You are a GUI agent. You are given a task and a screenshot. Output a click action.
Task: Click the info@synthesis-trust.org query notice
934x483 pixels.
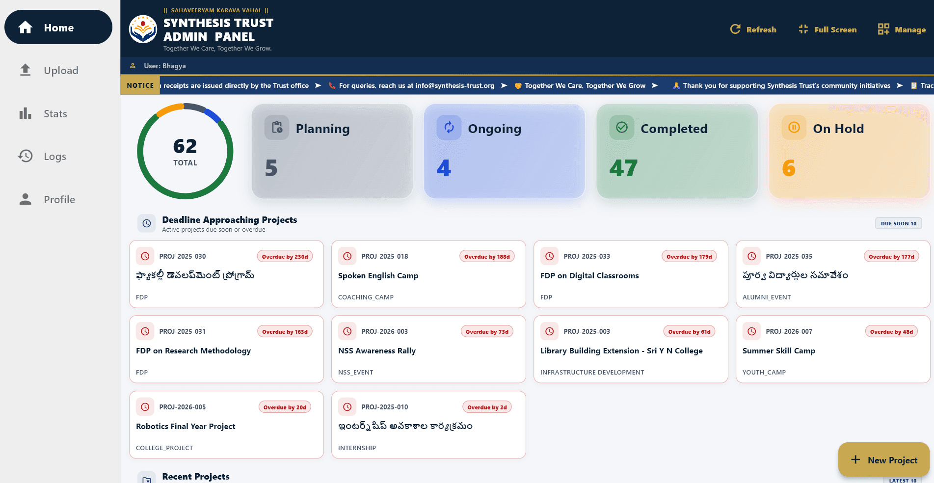411,85
